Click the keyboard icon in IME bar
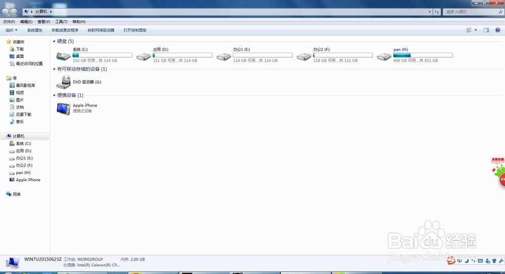505x274 pixels. click(480, 261)
